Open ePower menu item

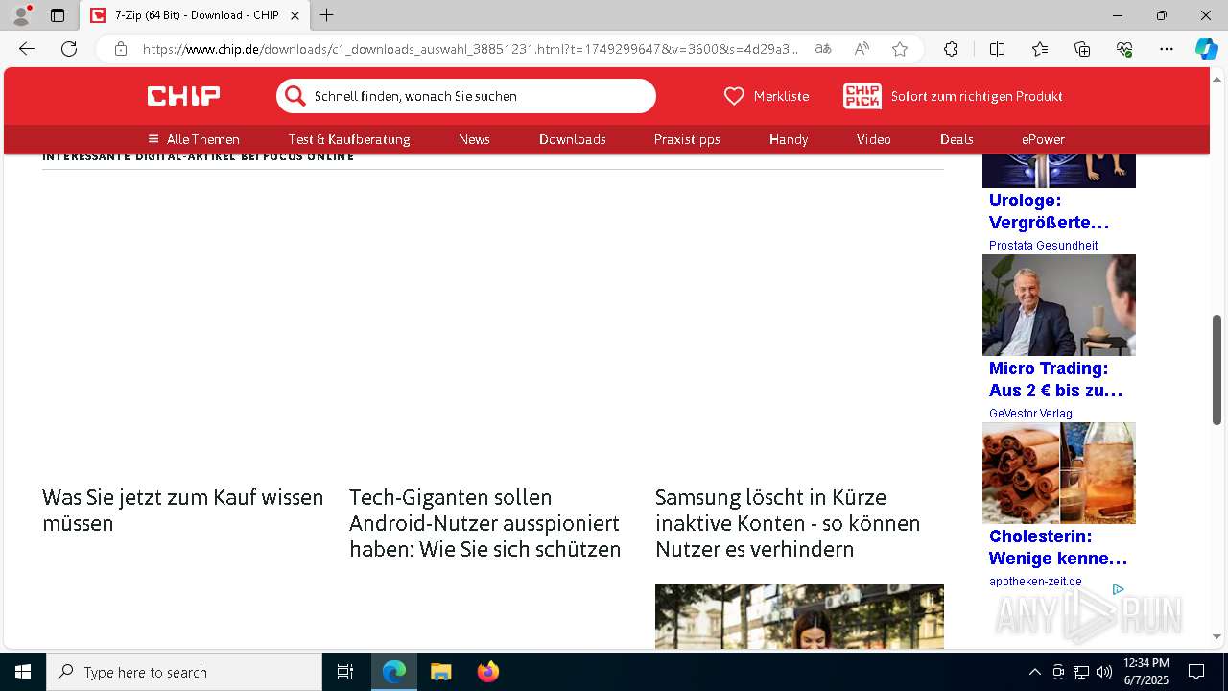[1043, 139]
